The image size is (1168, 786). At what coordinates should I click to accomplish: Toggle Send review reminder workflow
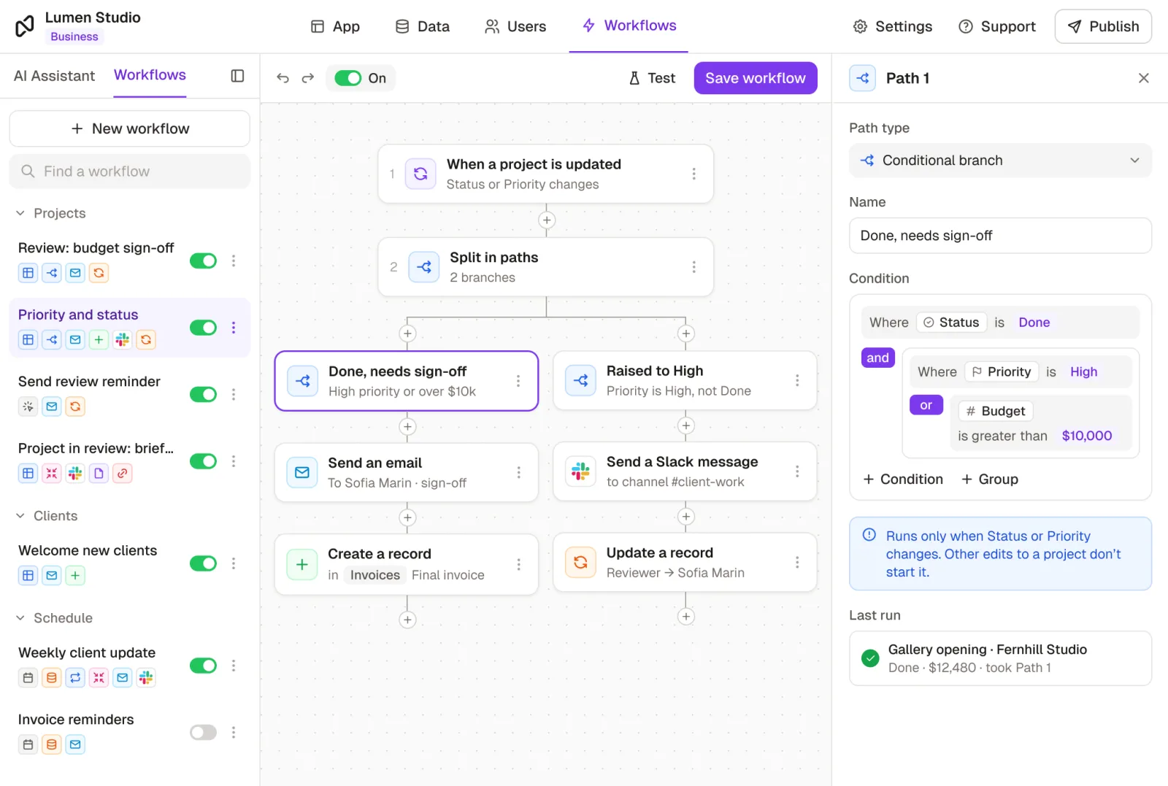(203, 394)
